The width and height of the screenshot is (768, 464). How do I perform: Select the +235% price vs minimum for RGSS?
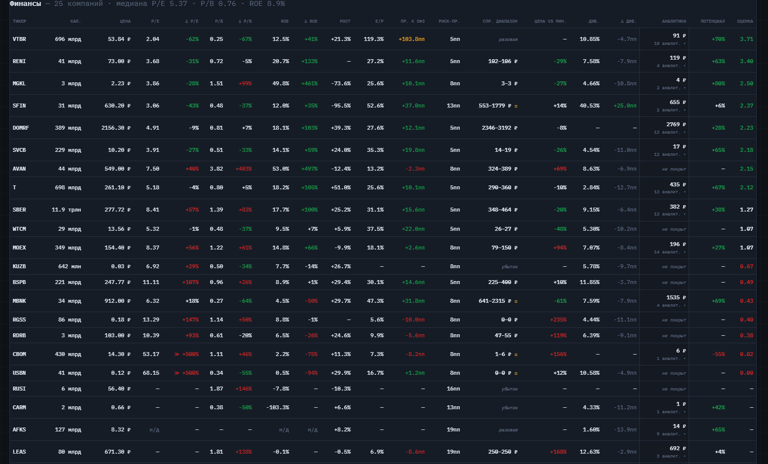pyautogui.click(x=559, y=320)
